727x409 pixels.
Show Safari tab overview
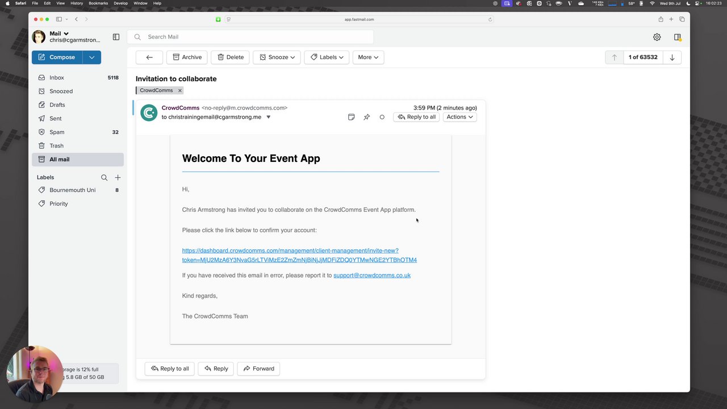pos(682,19)
